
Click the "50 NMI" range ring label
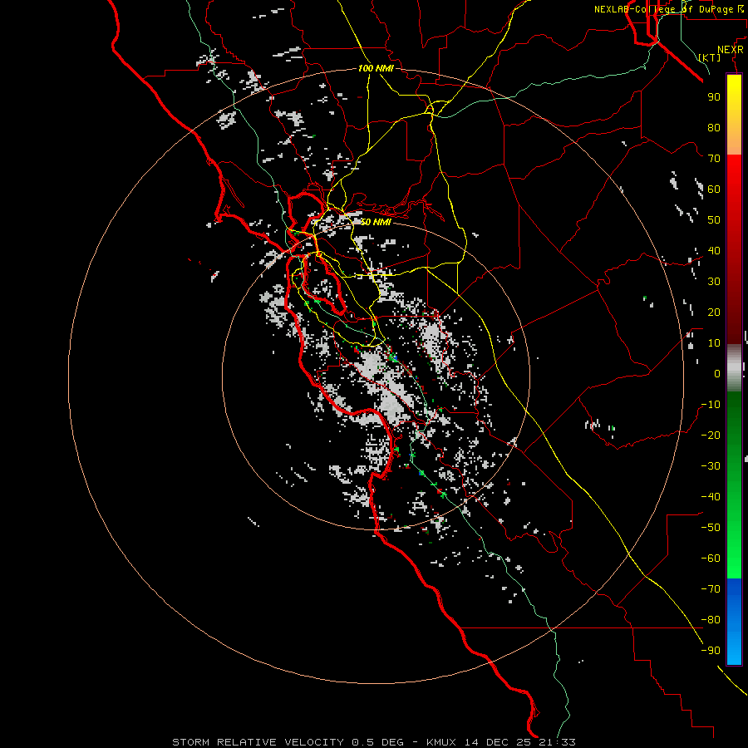(x=376, y=222)
